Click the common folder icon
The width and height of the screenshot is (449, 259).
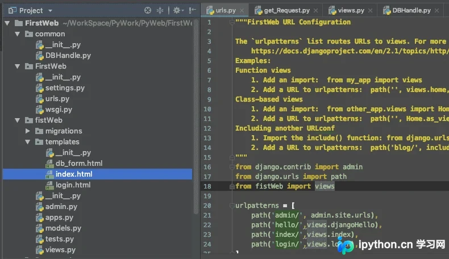coord(29,34)
